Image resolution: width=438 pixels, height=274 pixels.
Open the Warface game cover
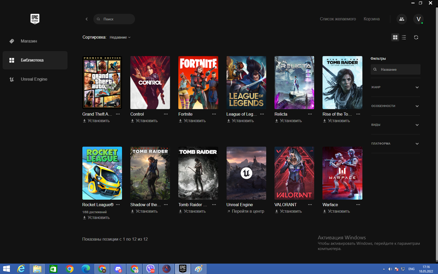coord(342,173)
